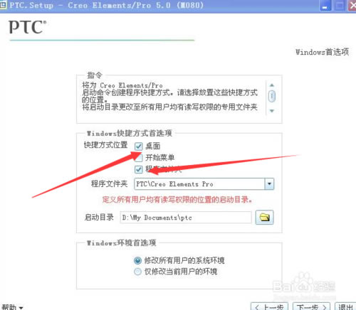Click the PTC logo
Image resolution: width=356 pixels, height=310 pixels.
tap(28, 27)
